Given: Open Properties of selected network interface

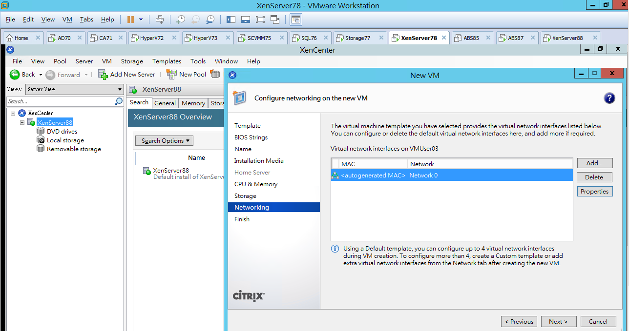Looking at the screenshot, I should click(x=594, y=192).
